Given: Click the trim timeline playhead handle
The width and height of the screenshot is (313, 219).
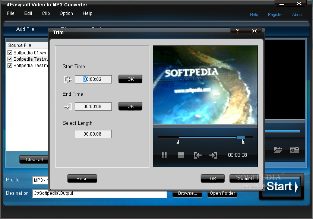Looking at the screenshot, I should click(241, 137).
